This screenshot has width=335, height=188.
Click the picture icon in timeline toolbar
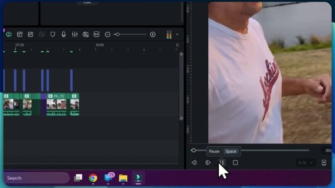pos(30,34)
